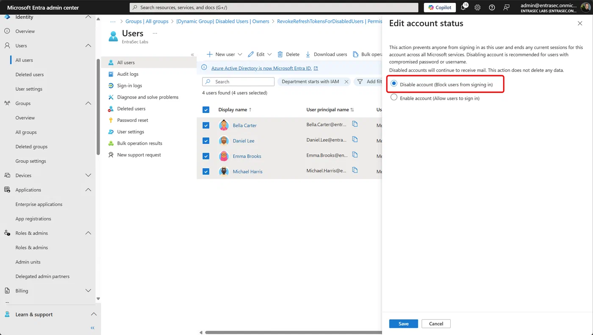
Task: Copy Emma Brooks' user principal name
Action: pos(355,155)
